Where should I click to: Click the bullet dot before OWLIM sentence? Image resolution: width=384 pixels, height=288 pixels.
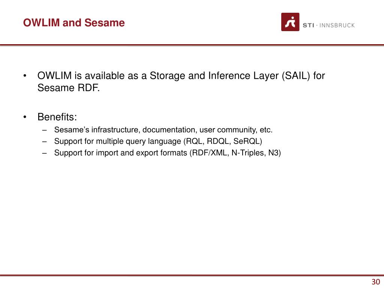[x=25, y=76]
